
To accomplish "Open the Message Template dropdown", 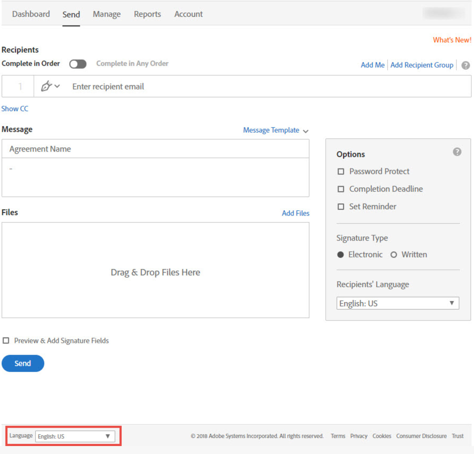I will tap(275, 130).
